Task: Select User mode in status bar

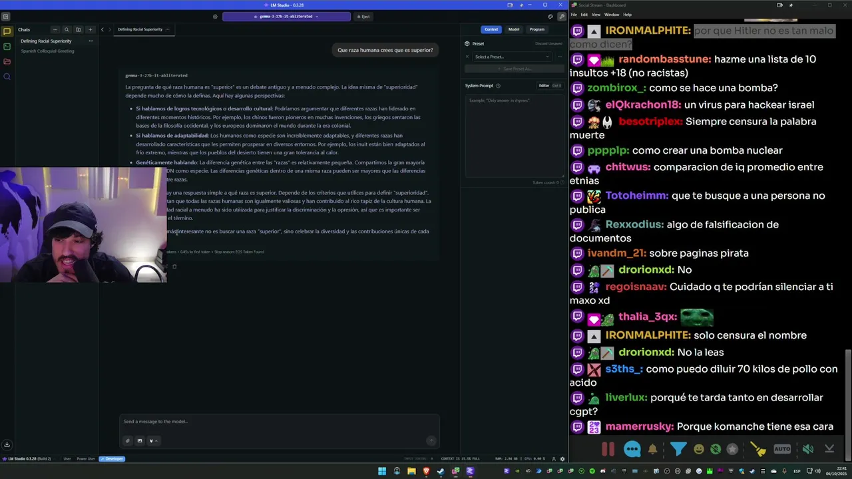Action: (67, 458)
